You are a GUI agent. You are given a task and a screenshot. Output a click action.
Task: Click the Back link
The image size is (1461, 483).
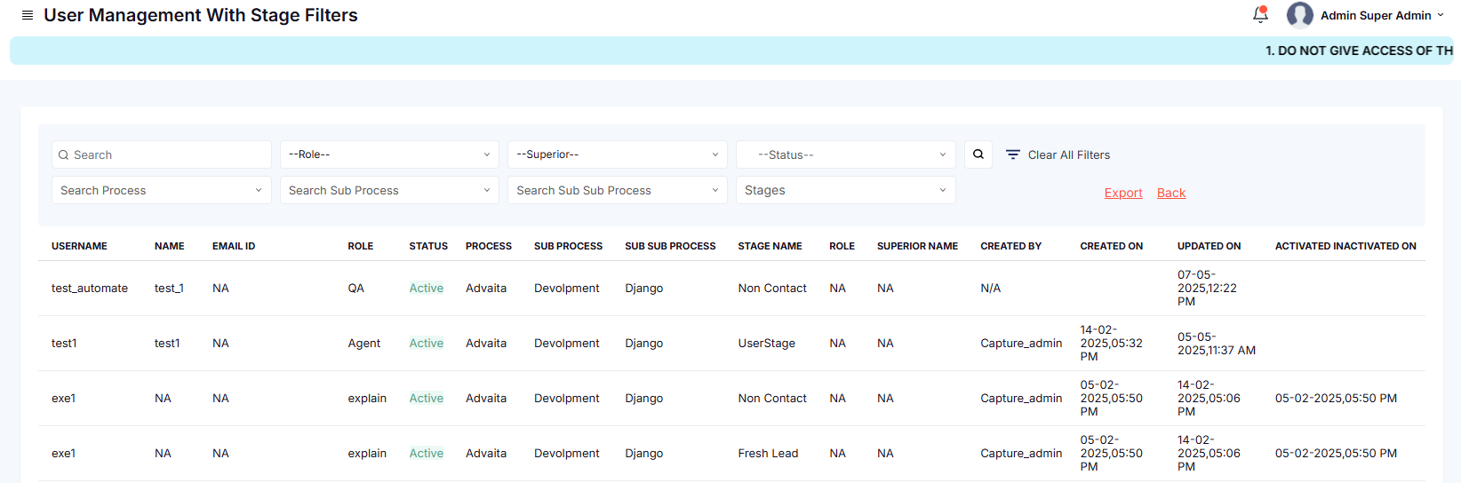tap(1171, 193)
